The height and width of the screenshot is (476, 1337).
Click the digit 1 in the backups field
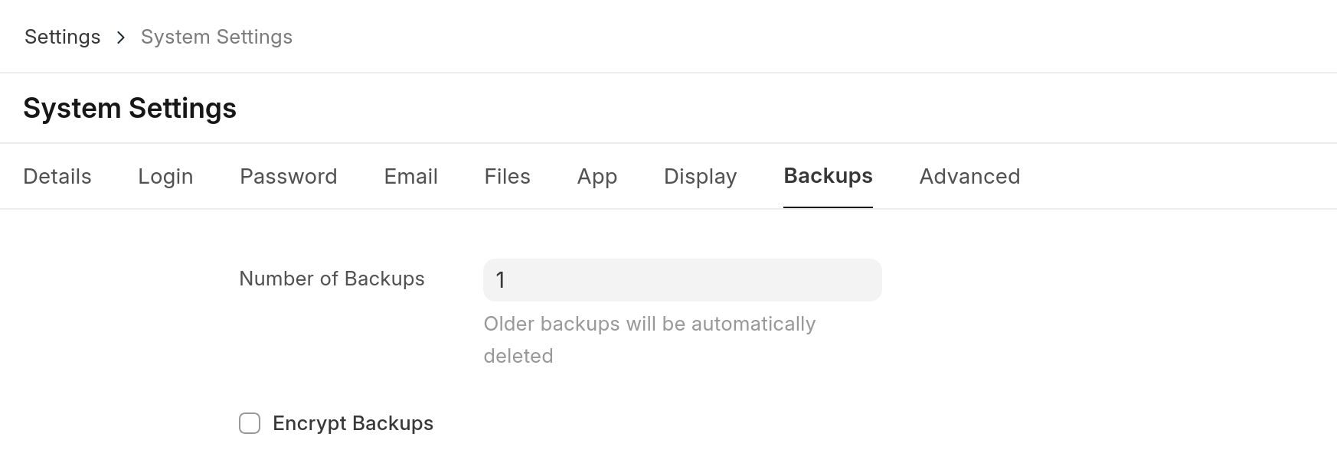pyautogui.click(x=500, y=280)
